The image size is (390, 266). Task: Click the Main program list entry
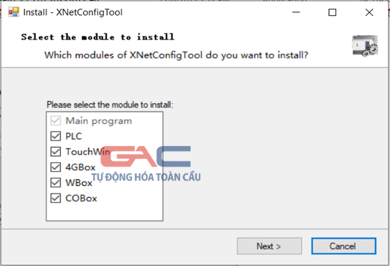(99, 120)
